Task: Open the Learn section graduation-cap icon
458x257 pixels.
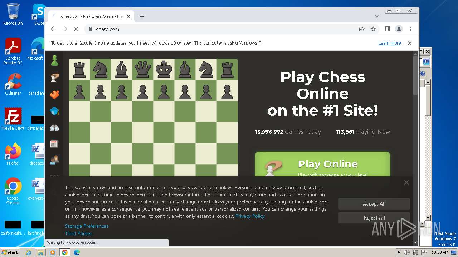Action: (54, 111)
